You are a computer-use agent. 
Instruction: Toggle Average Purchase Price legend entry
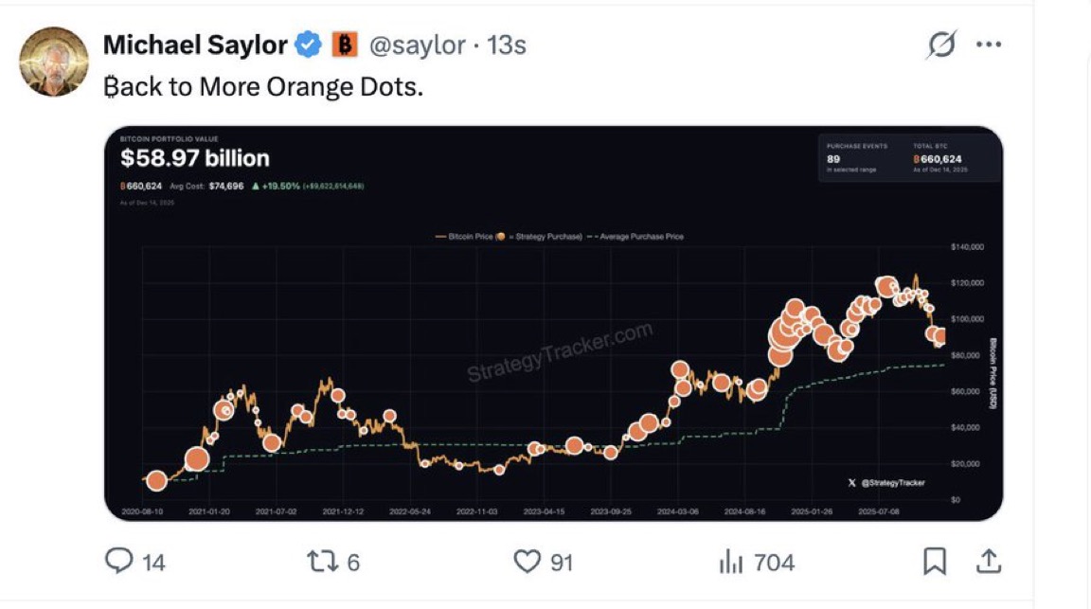[x=635, y=236]
